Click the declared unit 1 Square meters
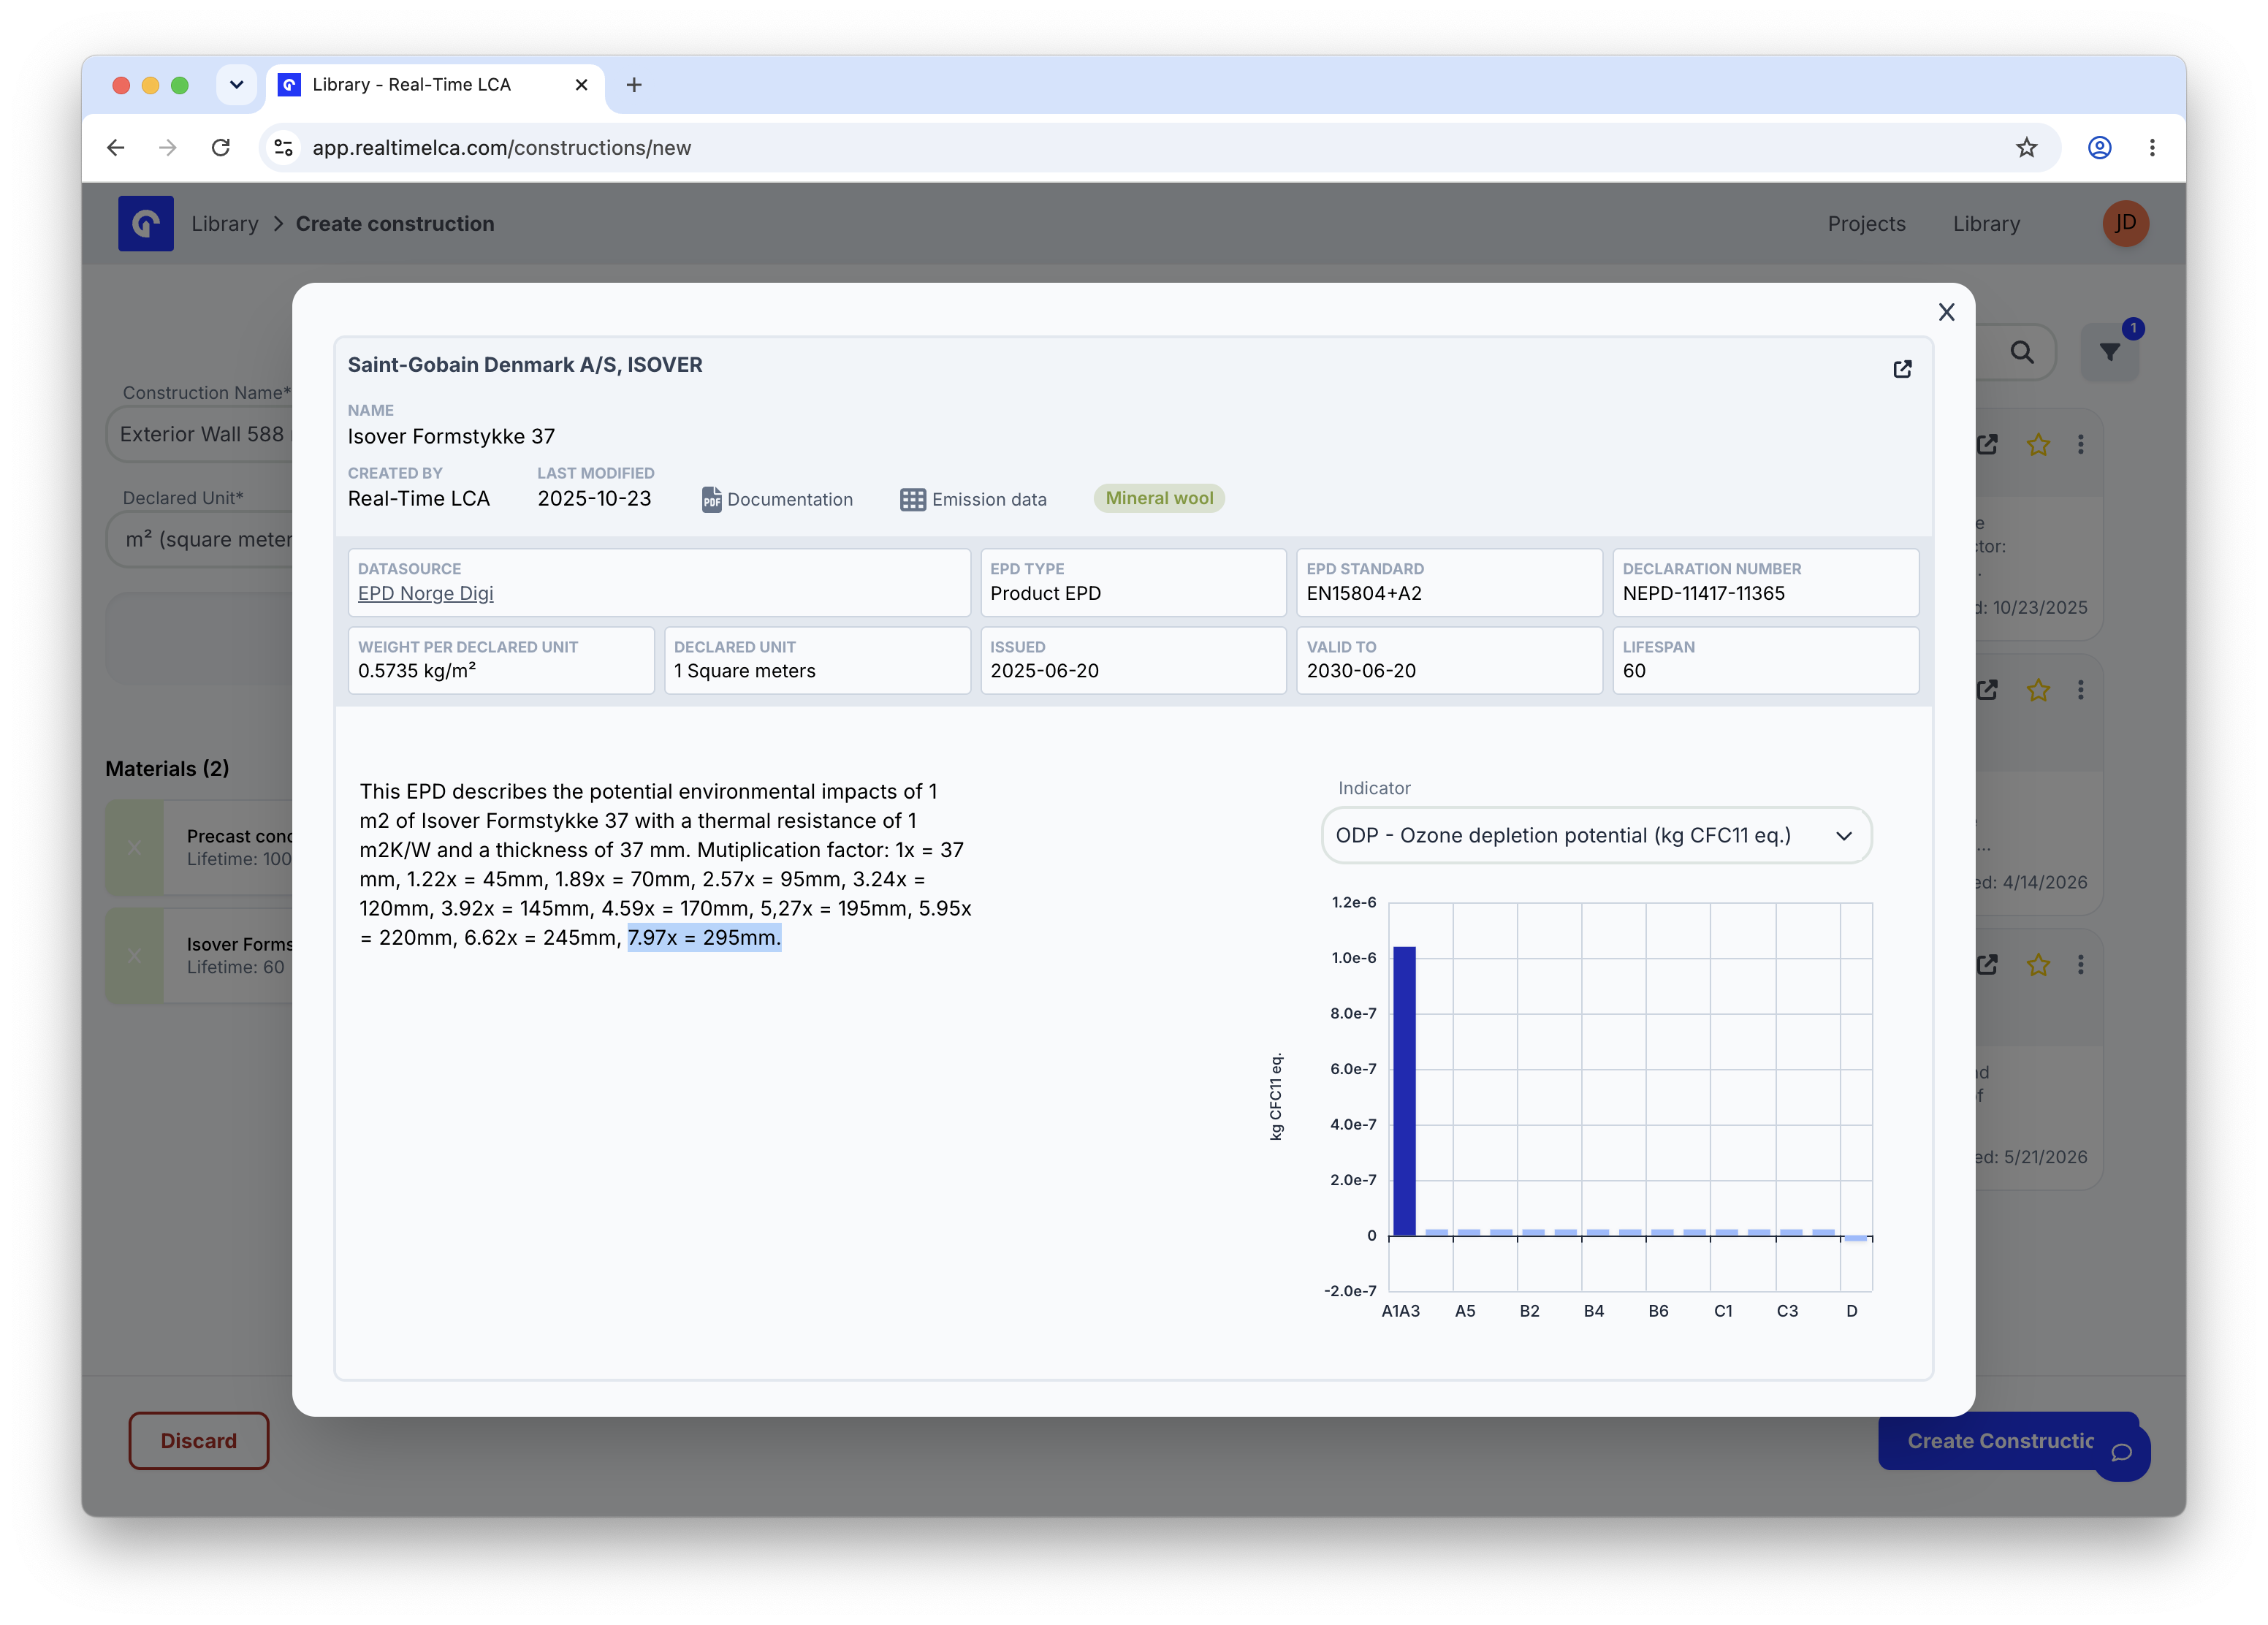Image resolution: width=2268 pixels, height=1625 pixels. click(x=745, y=670)
